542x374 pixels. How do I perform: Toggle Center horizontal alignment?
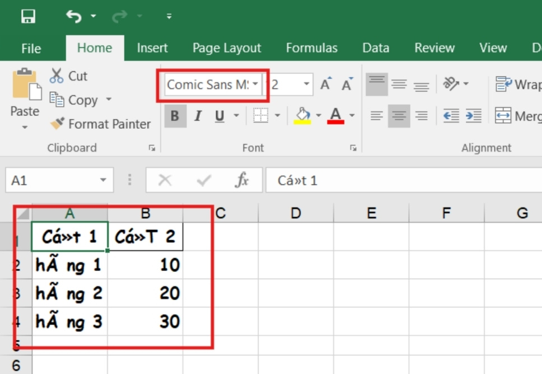point(399,116)
